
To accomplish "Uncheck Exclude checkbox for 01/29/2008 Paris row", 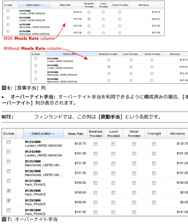I will 9,200.
